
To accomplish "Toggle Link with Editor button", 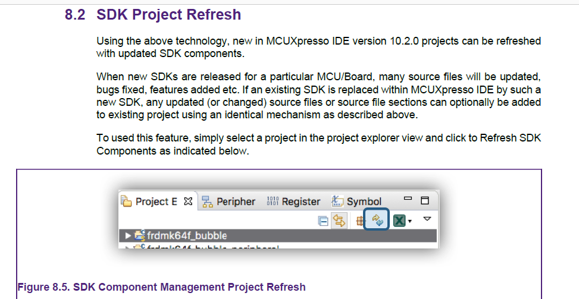I will click(x=340, y=221).
